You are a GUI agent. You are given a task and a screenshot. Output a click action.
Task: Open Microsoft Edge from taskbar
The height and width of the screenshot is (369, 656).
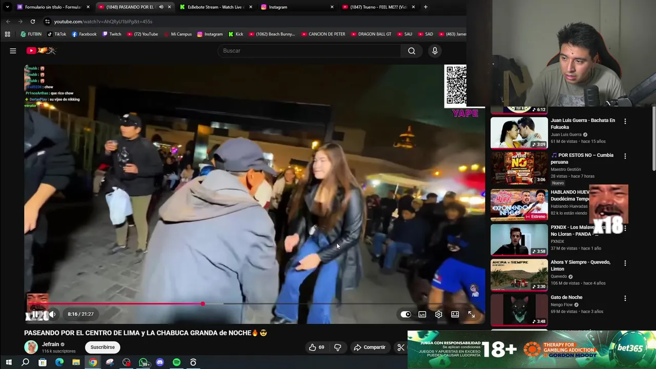tap(59, 362)
